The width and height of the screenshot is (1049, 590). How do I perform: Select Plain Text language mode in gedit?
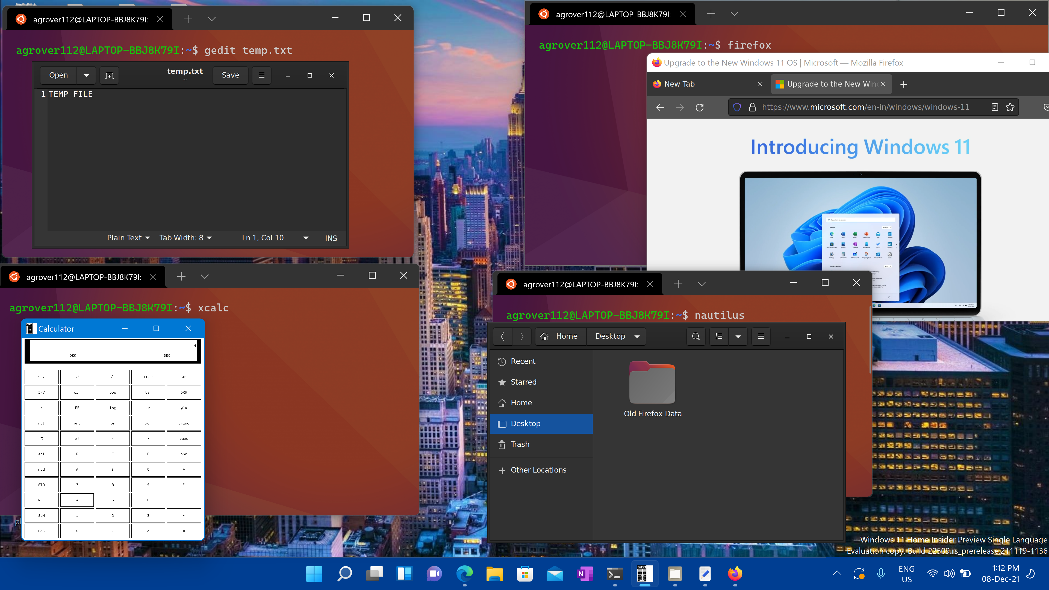click(127, 238)
